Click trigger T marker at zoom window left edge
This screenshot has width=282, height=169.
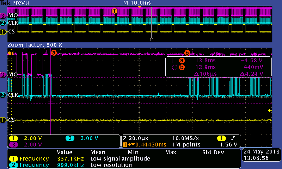point(11,53)
